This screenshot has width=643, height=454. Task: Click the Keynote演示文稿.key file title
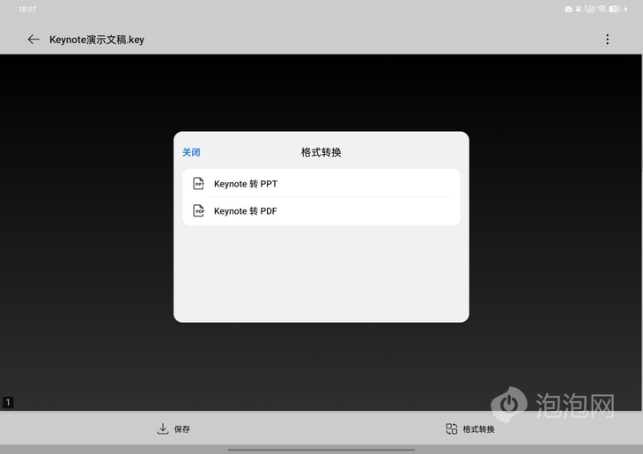point(97,40)
